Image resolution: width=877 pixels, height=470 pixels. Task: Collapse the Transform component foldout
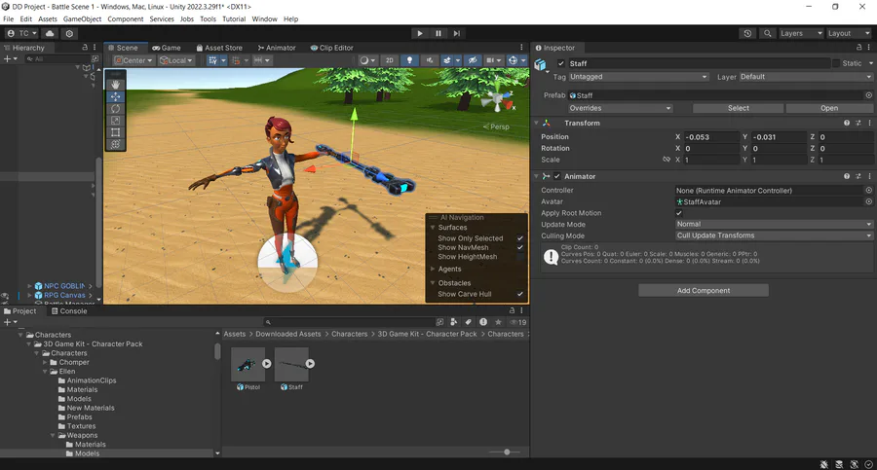click(536, 123)
